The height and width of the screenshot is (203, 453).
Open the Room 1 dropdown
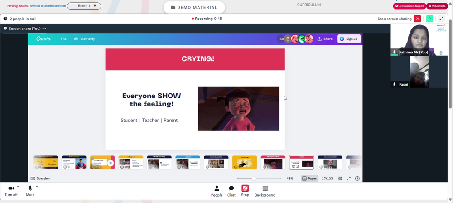84,6
